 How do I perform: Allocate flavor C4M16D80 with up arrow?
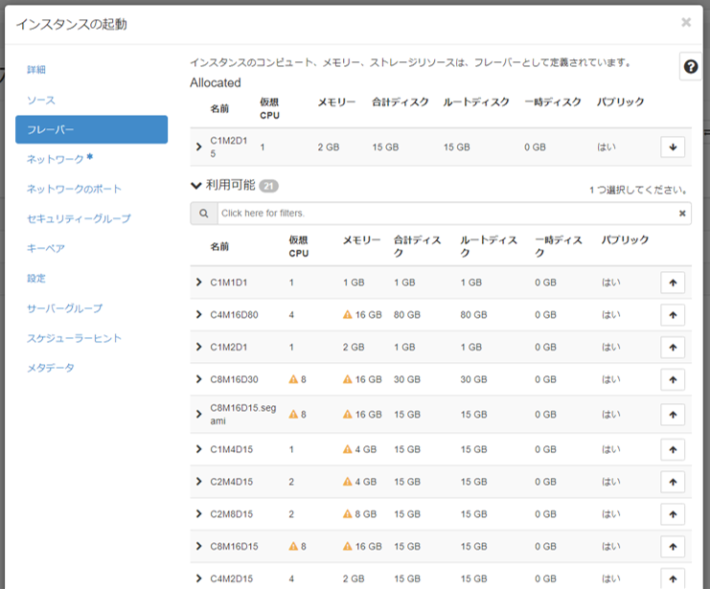click(x=673, y=315)
